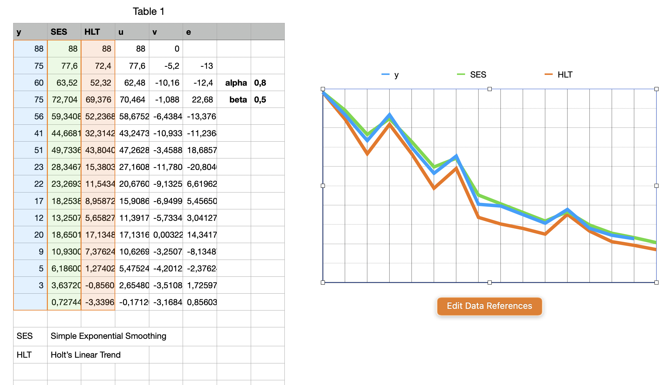Click the Simple Exponential Smoothing label cell
The image size is (672, 385).
pos(108,336)
